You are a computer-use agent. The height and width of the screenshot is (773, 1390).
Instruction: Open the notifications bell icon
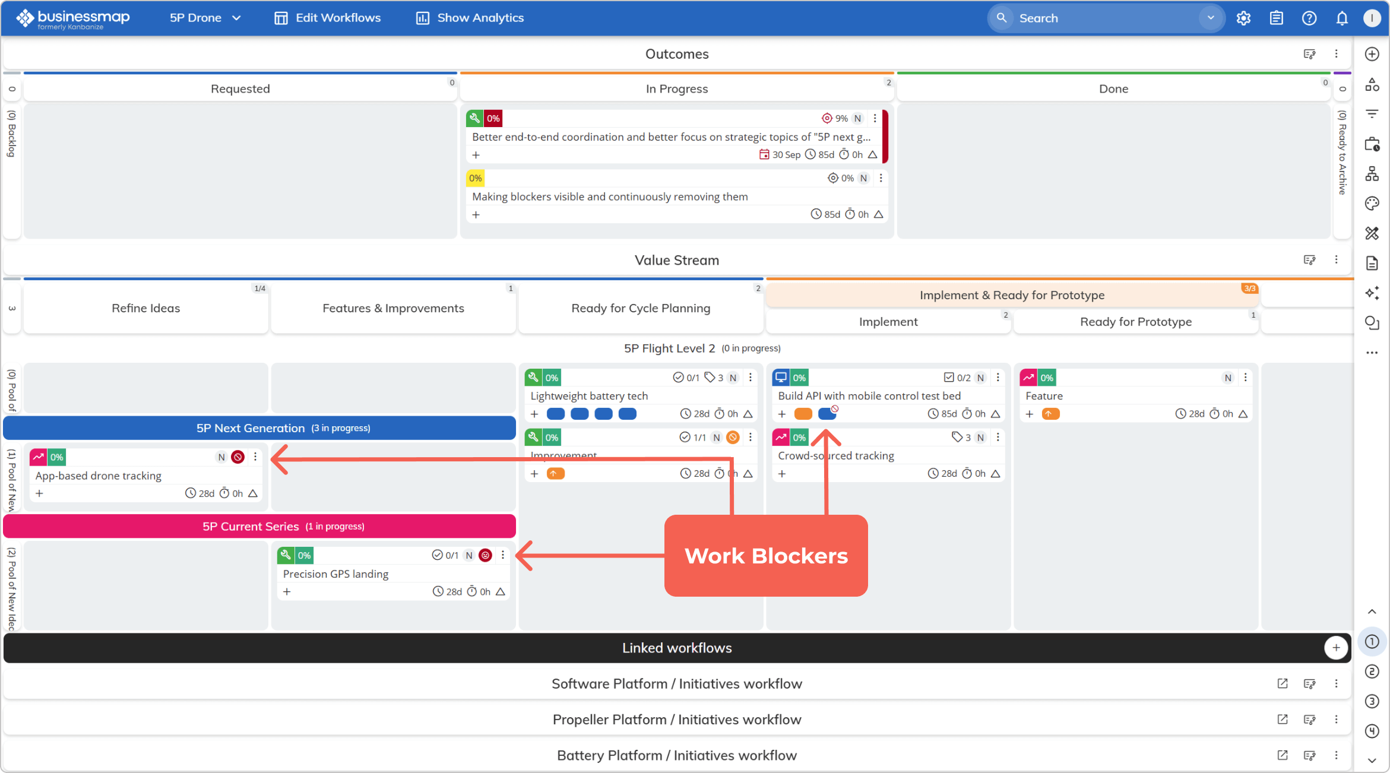click(x=1342, y=18)
